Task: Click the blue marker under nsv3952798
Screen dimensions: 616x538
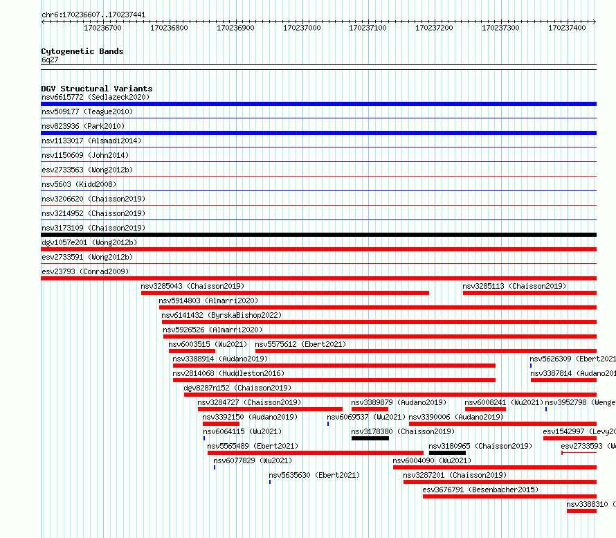Action: tap(546, 409)
